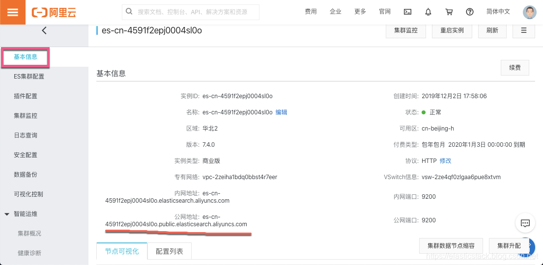Select 基本信息 in the sidebar
Viewport: 543px width, 265px height.
(x=26, y=57)
